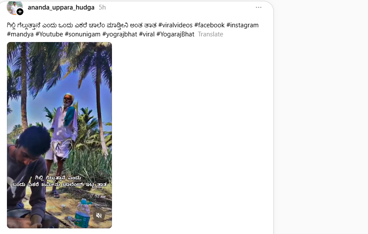The width and height of the screenshot is (368, 234).
Task: Open the #YogarajBhat hashtag
Action: (175, 34)
